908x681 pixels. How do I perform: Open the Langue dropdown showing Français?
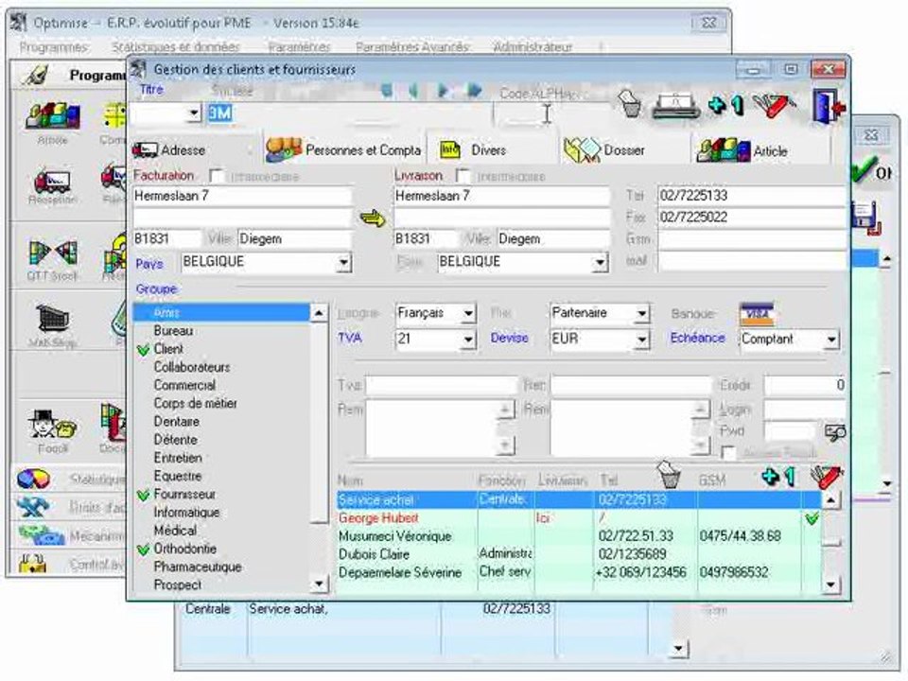pos(468,314)
